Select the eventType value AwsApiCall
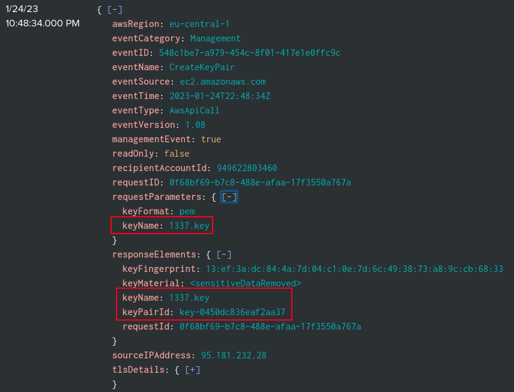Viewport: 514px width, 392px height. 194,110
